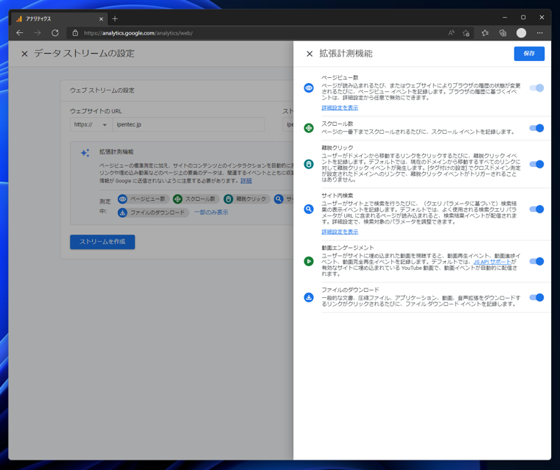Viewport: 560px width, 470px height.
Task: Click the scroll count green icon in panel
Action: point(309,128)
